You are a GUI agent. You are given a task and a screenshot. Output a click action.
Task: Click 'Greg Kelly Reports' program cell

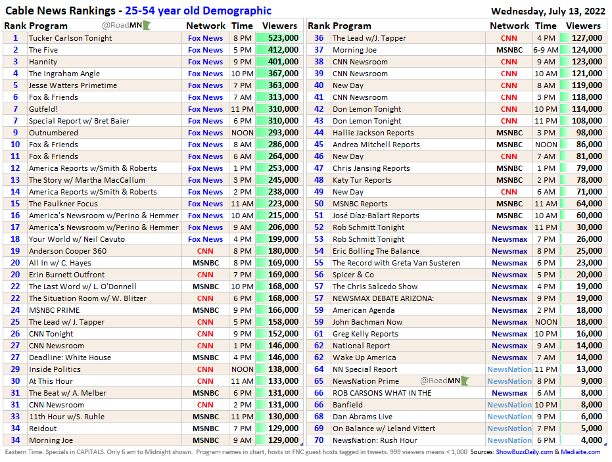click(x=408, y=334)
